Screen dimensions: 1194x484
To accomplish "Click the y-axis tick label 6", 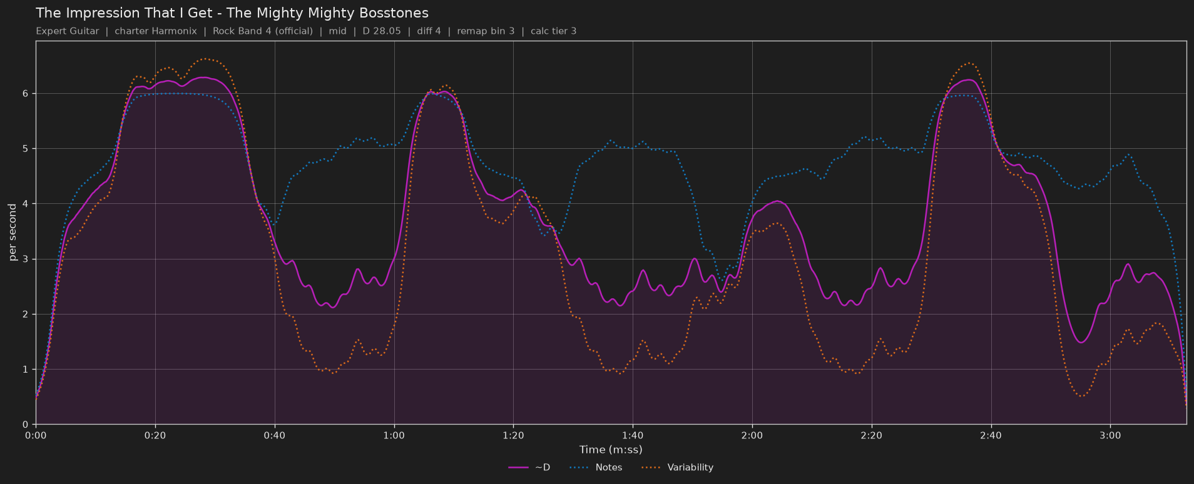I will click(x=26, y=94).
